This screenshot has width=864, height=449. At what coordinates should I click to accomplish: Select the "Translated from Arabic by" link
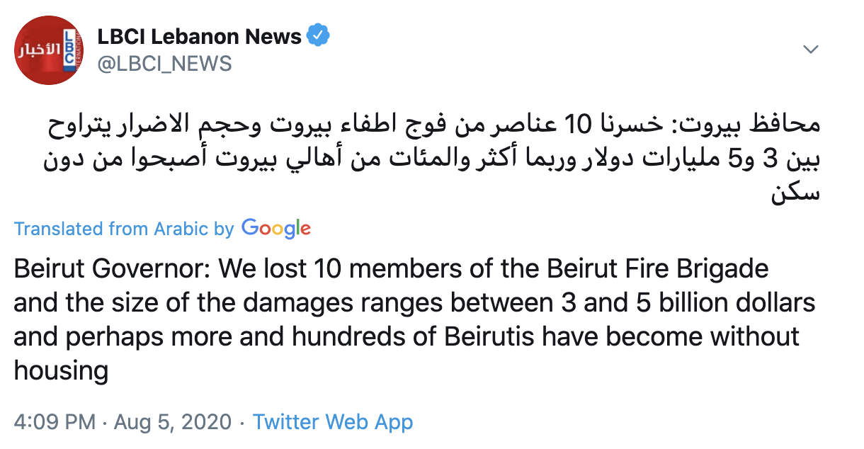[x=124, y=229]
